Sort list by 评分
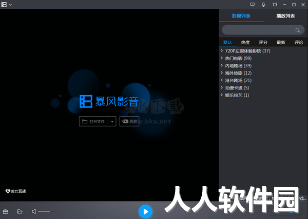This screenshot has width=308, height=219. pyautogui.click(x=263, y=42)
